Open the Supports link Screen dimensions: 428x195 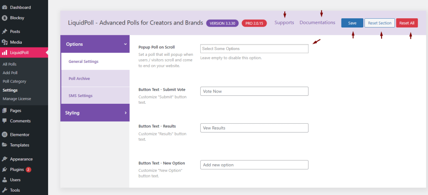(x=284, y=22)
